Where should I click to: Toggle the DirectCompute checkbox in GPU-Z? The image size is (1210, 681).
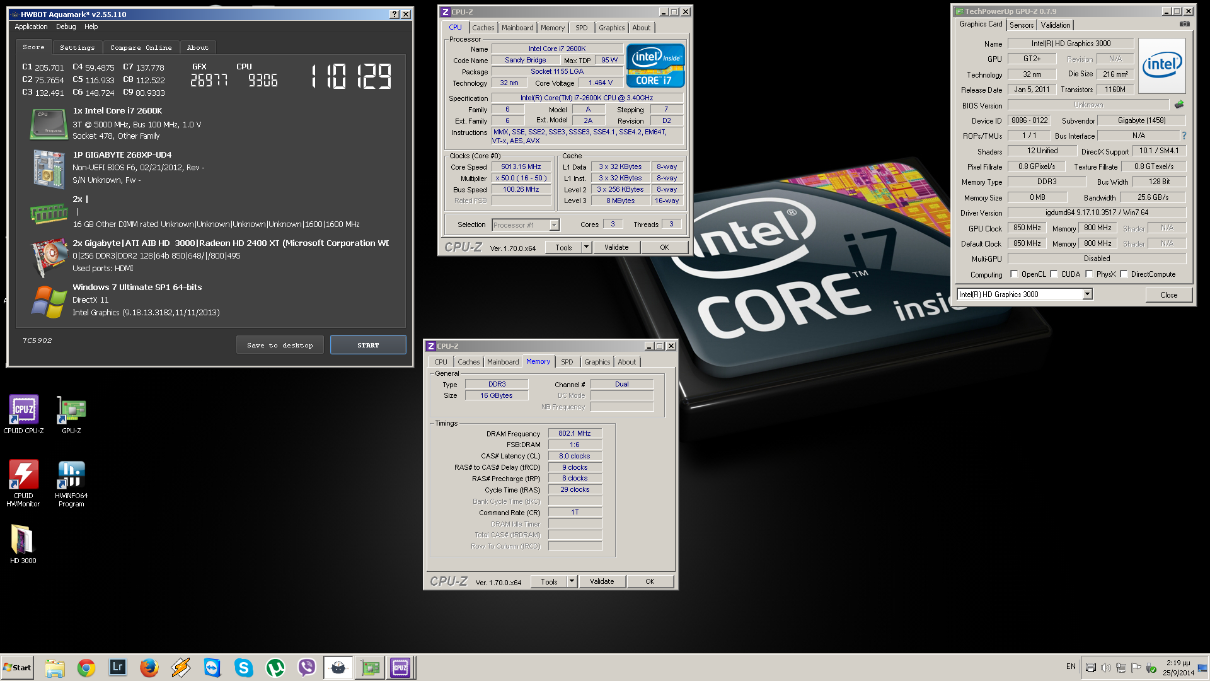pyautogui.click(x=1124, y=274)
